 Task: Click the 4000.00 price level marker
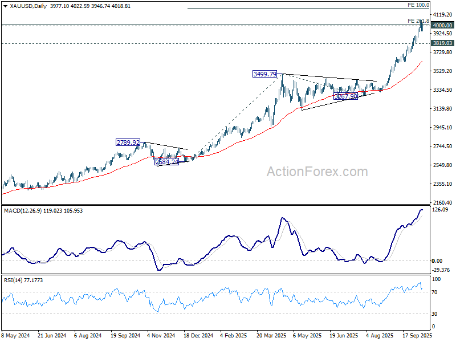point(442,26)
